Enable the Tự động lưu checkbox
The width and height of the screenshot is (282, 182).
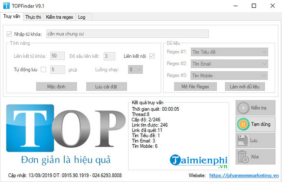pos(43,69)
